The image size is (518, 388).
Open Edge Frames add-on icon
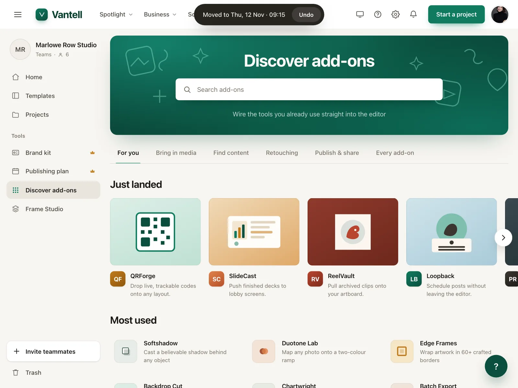coord(402,351)
